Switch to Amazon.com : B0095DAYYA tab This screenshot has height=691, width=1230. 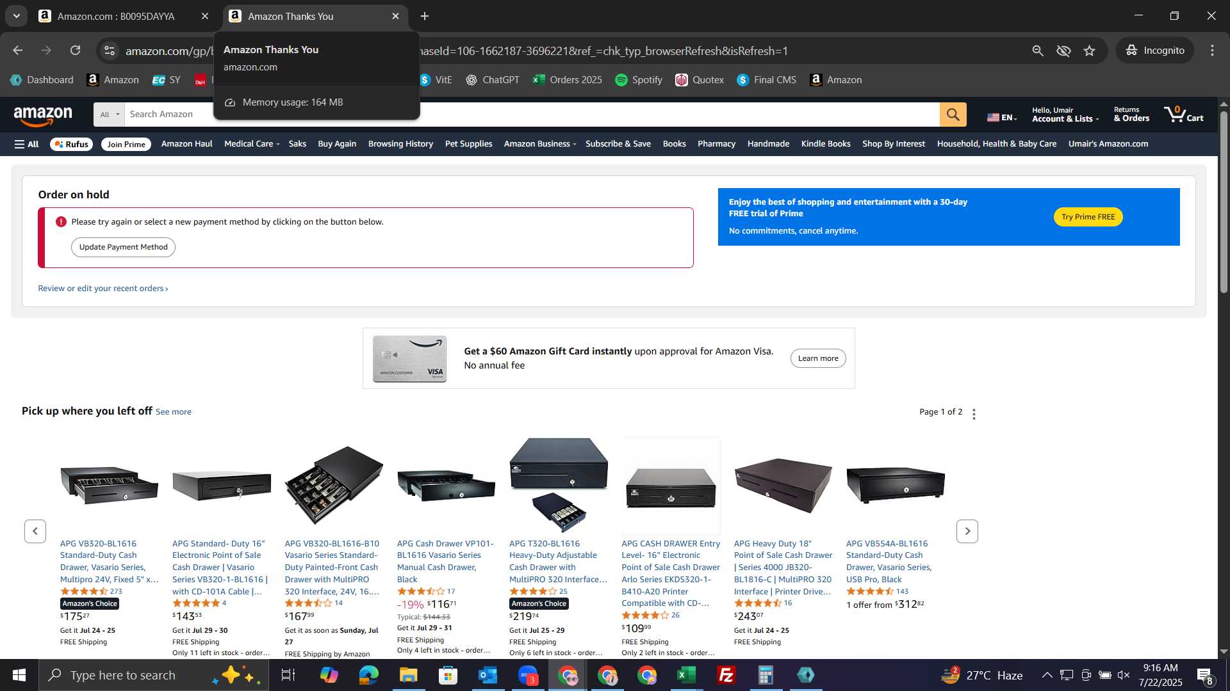coord(116,16)
